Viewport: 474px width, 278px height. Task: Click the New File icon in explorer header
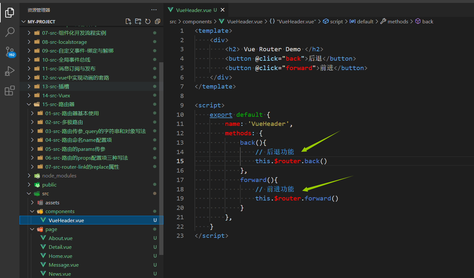128,21
